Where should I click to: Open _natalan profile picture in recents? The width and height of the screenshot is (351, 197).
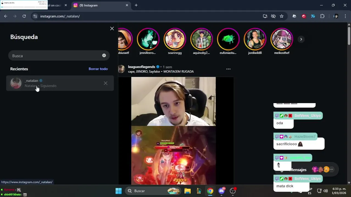click(16, 83)
